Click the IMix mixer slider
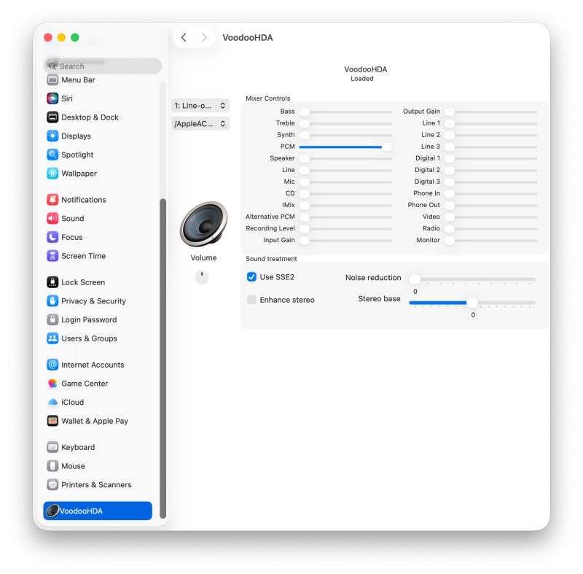 point(345,206)
